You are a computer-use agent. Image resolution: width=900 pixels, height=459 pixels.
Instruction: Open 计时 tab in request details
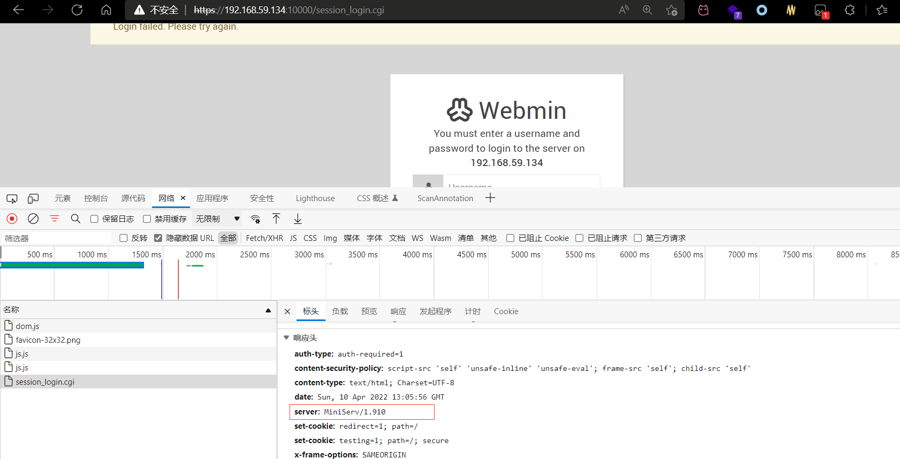pyautogui.click(x=473, y=311)
